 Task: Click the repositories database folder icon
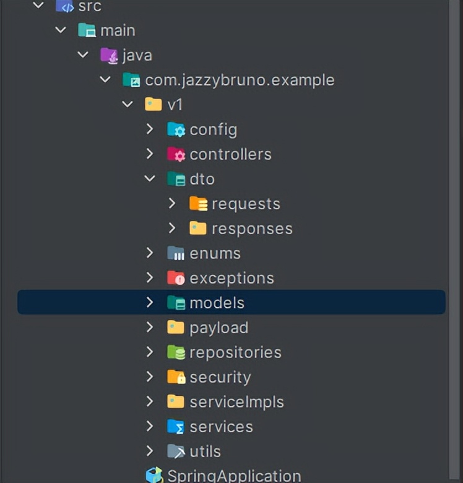point(176,353)
